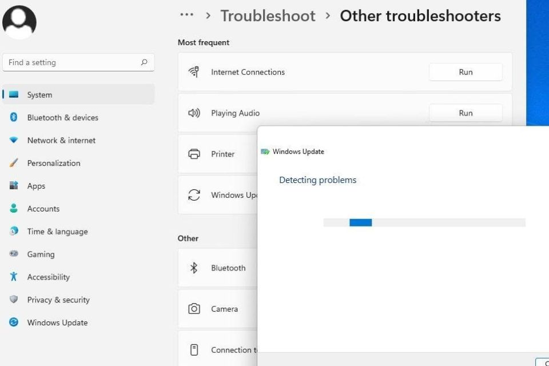Click the Windows Update sidebar icon
The height and width of the screenshot is (366, 549).
(x=14, y=322)
